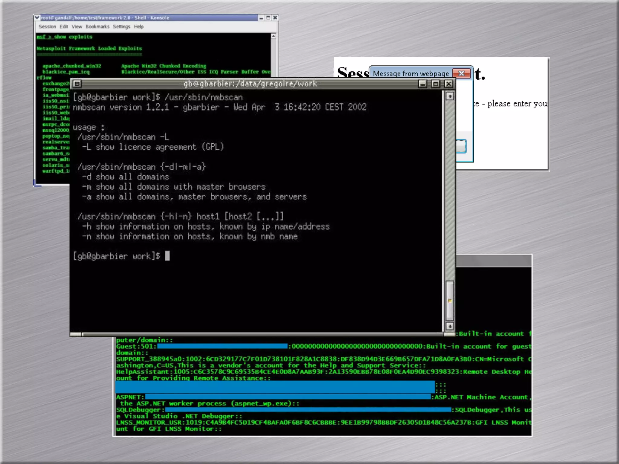Screen dimensions: 619x464
Task: Open the nmbscan terminal window menu icon
Action: click(77, 84)
